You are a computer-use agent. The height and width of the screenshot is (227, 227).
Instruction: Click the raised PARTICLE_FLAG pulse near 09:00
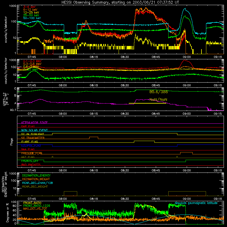186,152
